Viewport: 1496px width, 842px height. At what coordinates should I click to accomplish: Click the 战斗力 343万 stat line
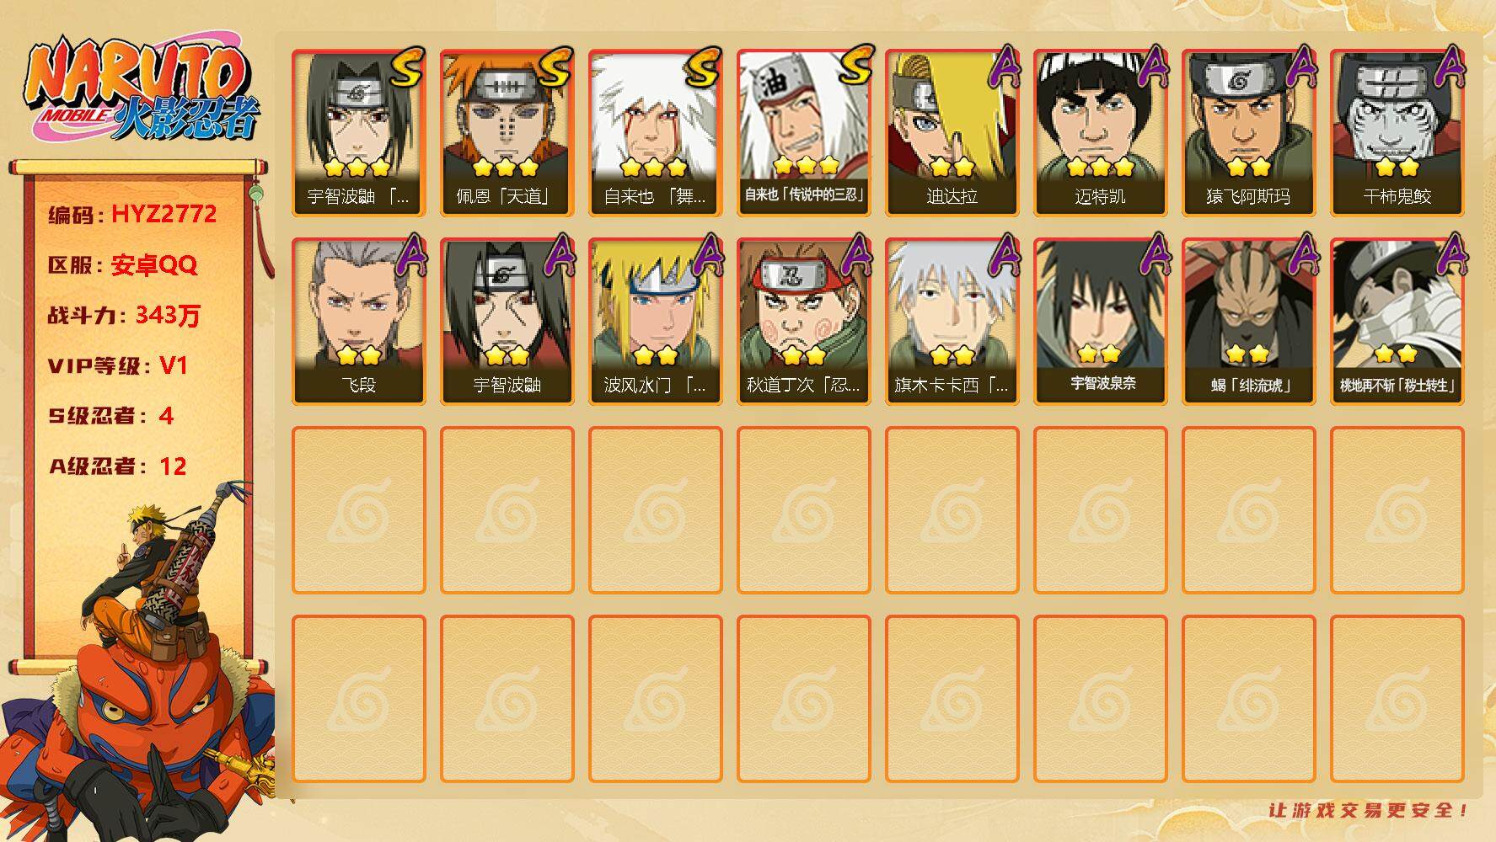coord(124,316)
